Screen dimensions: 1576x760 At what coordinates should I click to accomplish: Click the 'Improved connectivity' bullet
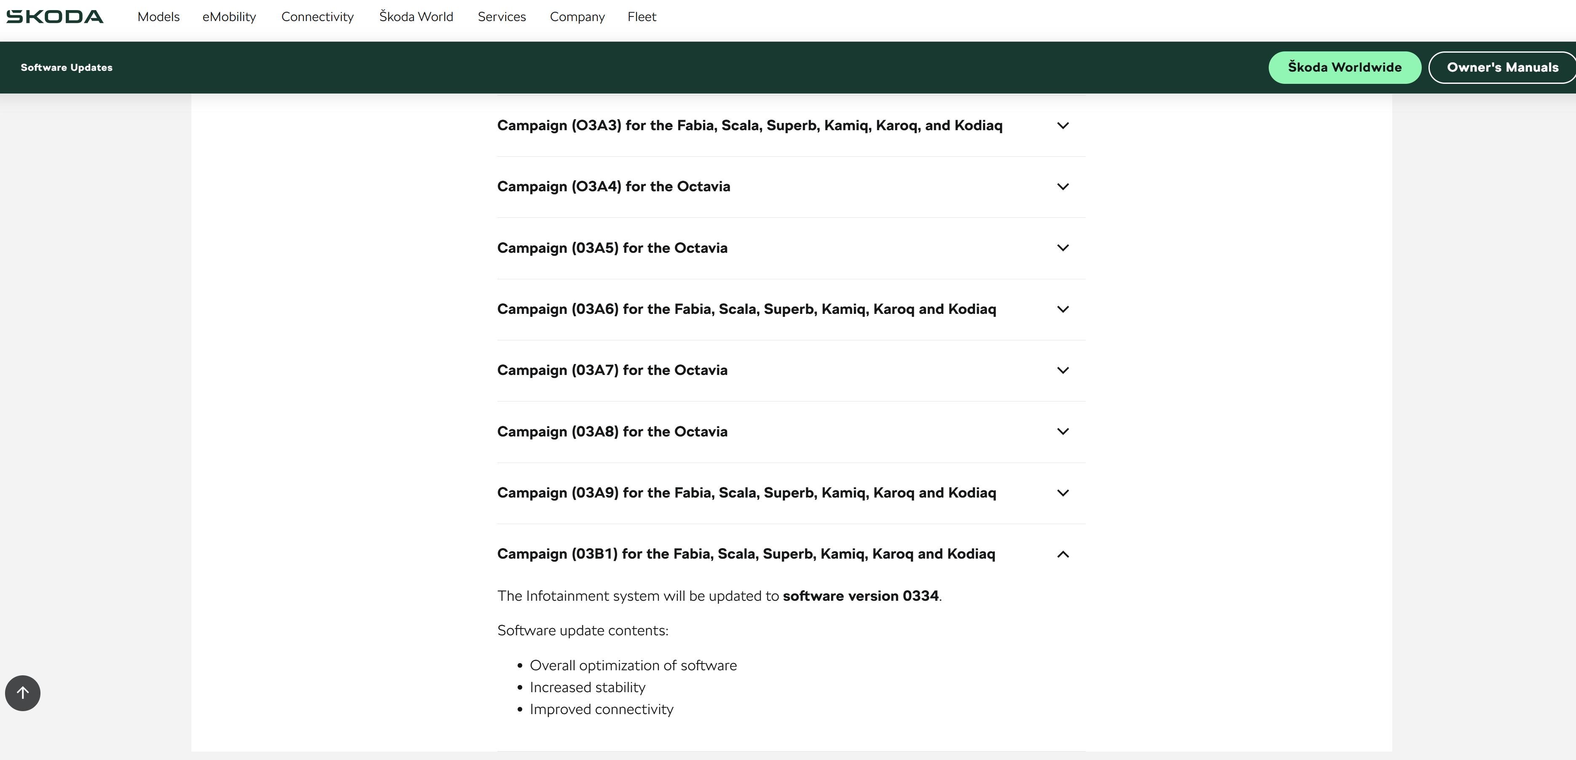pyautogui.click(x=601, y=709)
